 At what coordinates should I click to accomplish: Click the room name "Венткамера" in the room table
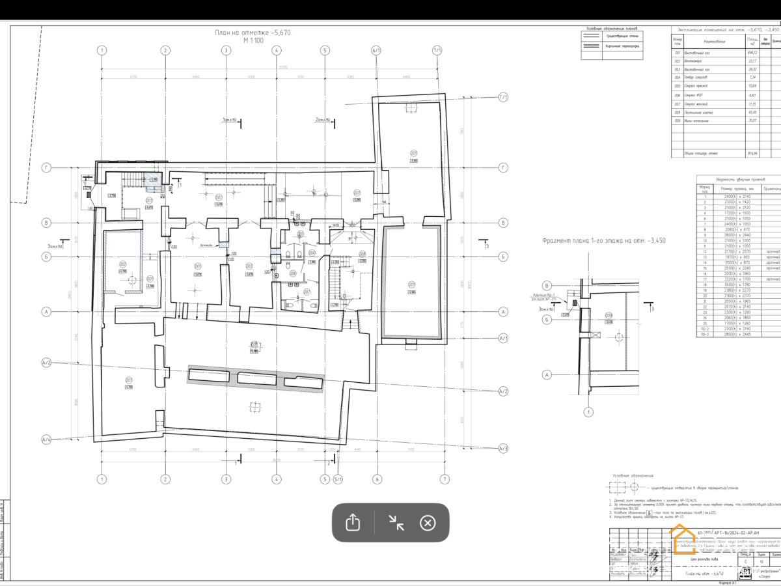click(x=693, y=61)
